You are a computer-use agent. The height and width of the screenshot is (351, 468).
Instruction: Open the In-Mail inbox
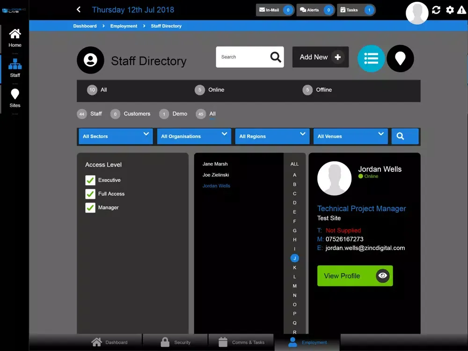coord(275,10)
